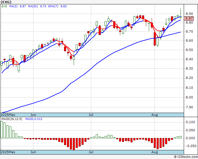Click the MACD(26,12,9) indicator label
Viewport: 198px width, 159px height.
click(x=12, y=119)
